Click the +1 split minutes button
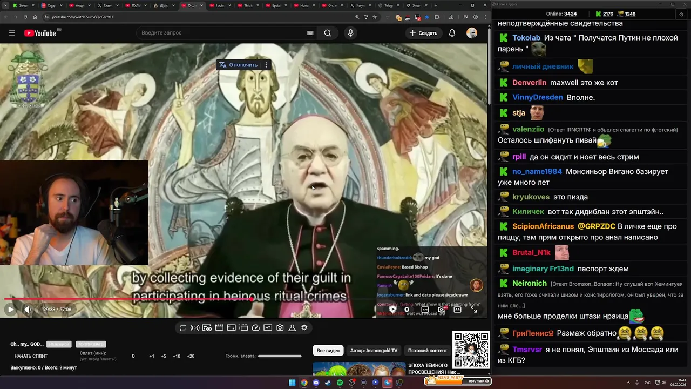Image resolution: width=691 pixels, height=389 pixels. 152,356
